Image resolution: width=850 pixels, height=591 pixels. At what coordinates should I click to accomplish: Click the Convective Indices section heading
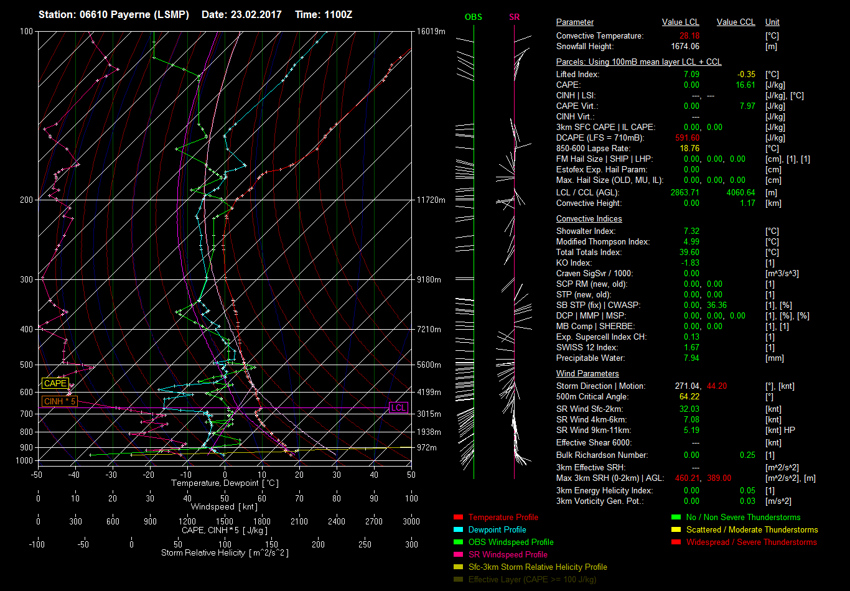click(x=589, y=219)
